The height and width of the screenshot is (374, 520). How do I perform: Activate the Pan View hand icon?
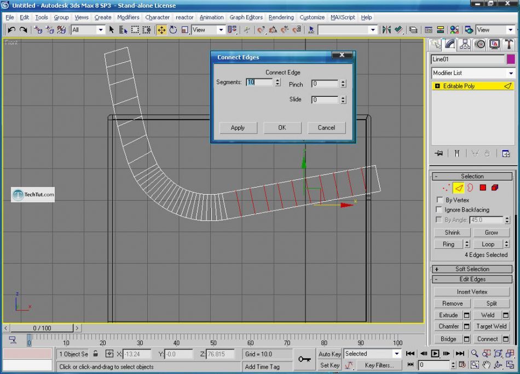[486, 365]
